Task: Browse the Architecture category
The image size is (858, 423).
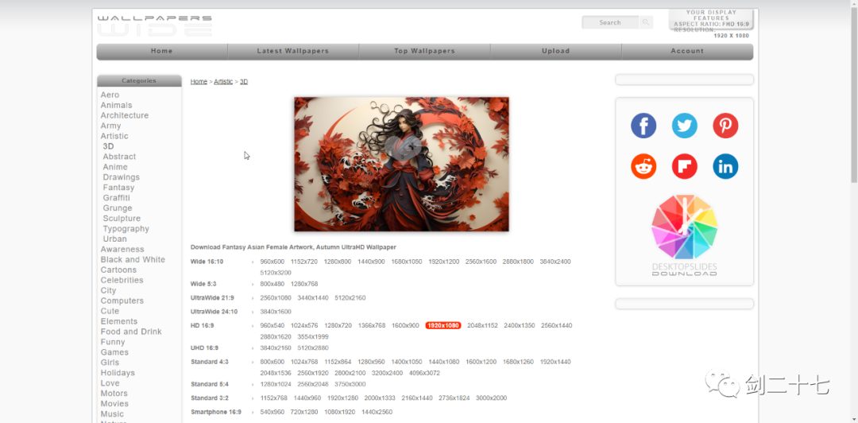Action: coord(125,115)
